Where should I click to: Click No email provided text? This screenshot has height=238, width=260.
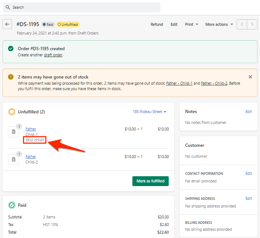click(201, 181)
